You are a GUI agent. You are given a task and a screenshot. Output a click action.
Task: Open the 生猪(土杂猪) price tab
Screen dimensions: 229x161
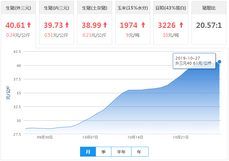tap(95, 8)
